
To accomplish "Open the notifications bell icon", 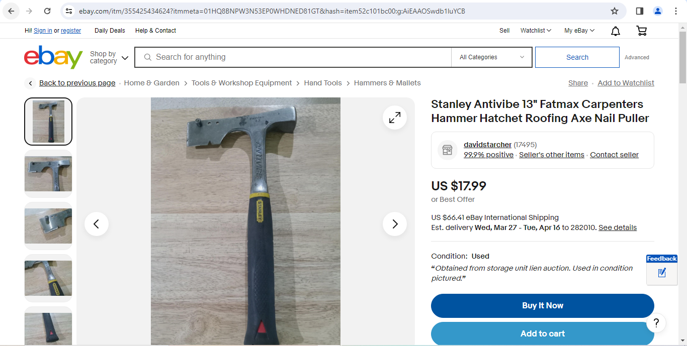I will point(616,31).
